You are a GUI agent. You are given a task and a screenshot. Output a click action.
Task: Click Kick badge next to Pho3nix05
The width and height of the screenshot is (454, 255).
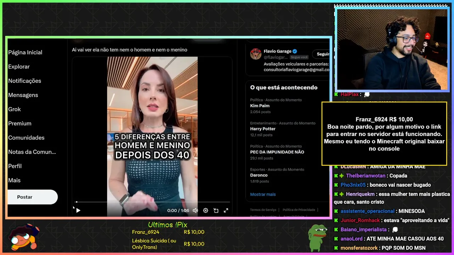pos(336,185)
